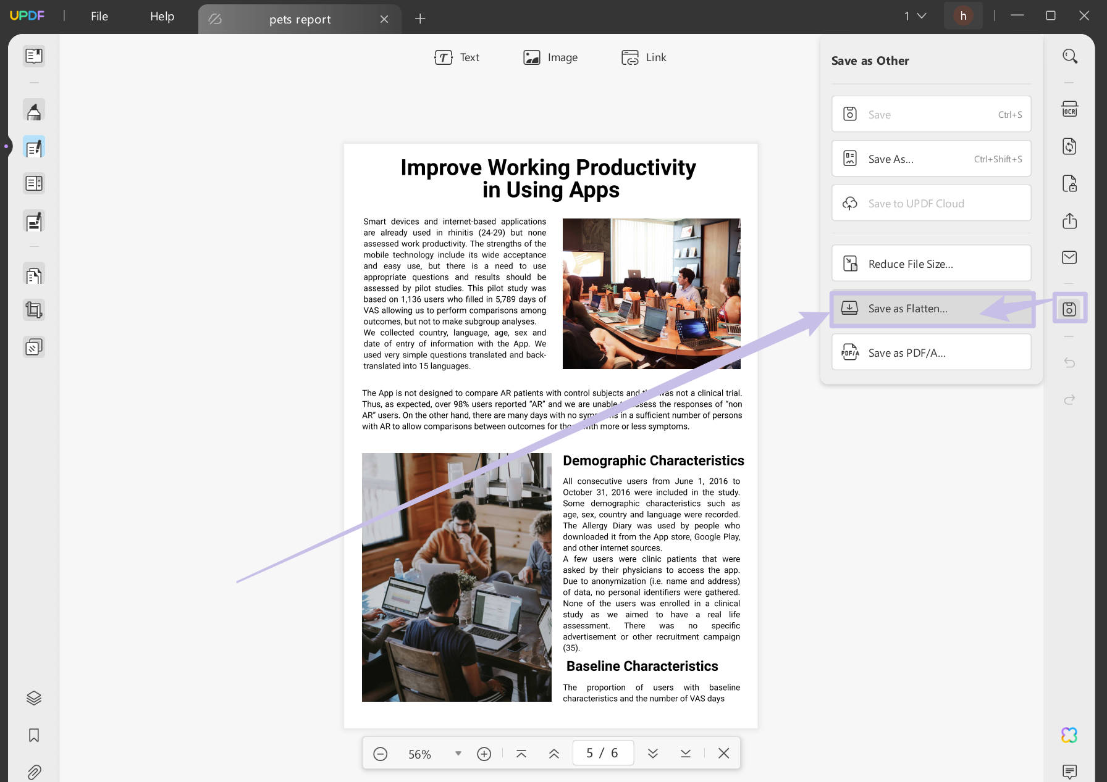The height and width of the screenshot is (782, 1107).
Task: Expand the open tabs count dropdown
Action: 915,16
